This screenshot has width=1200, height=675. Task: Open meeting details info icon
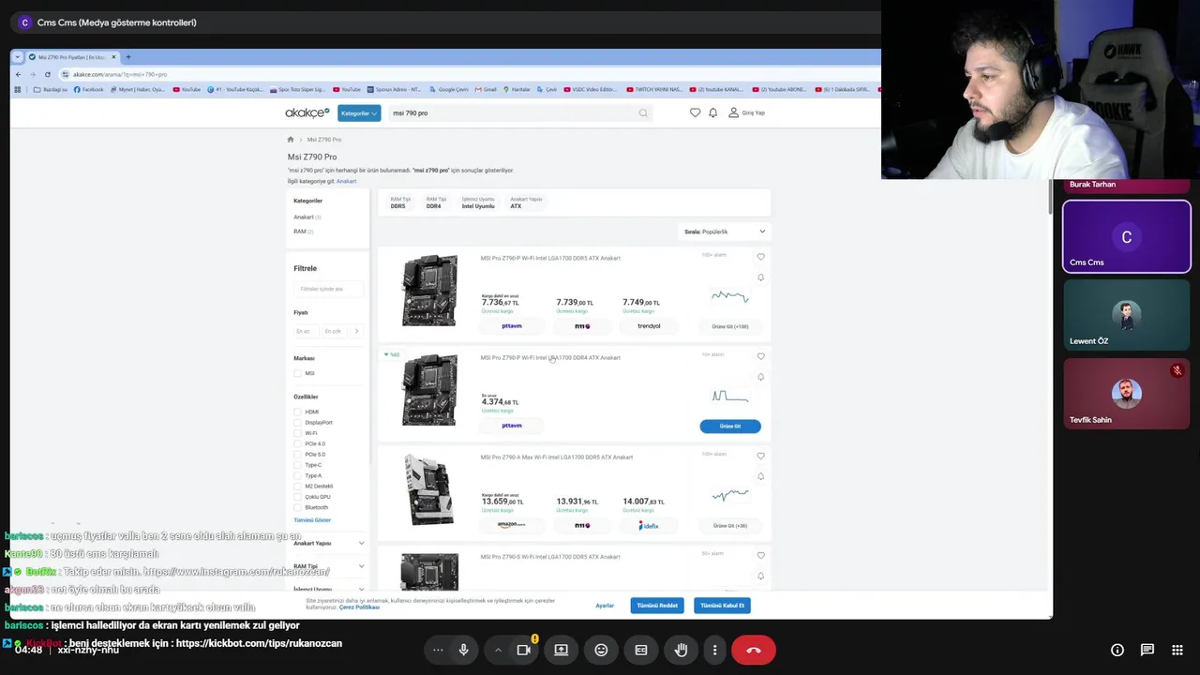tap(1117, 650)
